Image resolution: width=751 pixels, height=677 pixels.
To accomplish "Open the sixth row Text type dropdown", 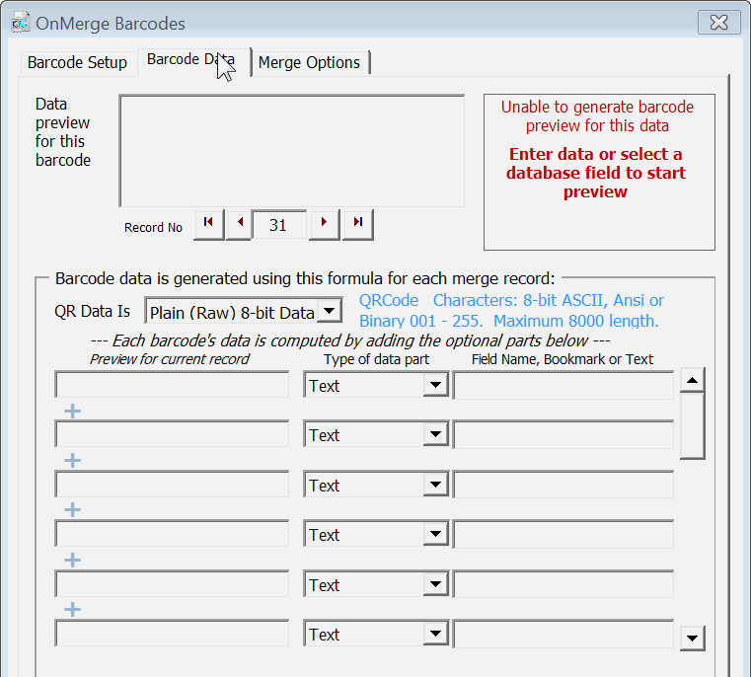I will 434,635.
